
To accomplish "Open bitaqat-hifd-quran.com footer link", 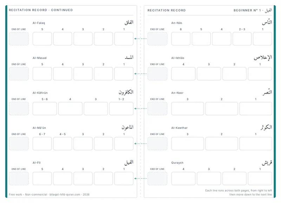I will [x=65, y=195].
